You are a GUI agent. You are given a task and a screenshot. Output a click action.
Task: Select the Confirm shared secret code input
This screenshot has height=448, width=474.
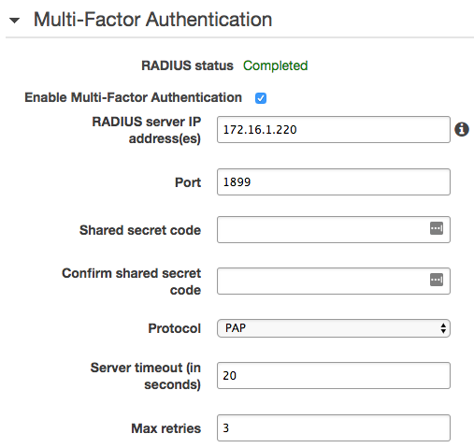click(x=334, y=281)
